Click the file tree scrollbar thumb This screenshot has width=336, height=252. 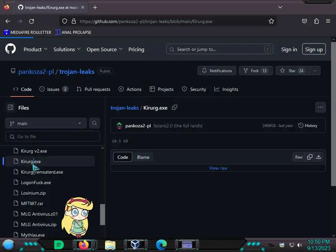pos(102,215)
